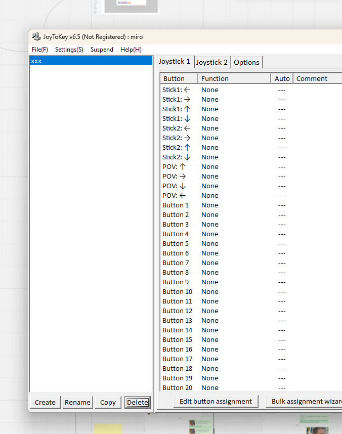Click the JoyToKey app icon in title bar
The height and width of the screenshot is (434, 342).
(x=36, y=36)
